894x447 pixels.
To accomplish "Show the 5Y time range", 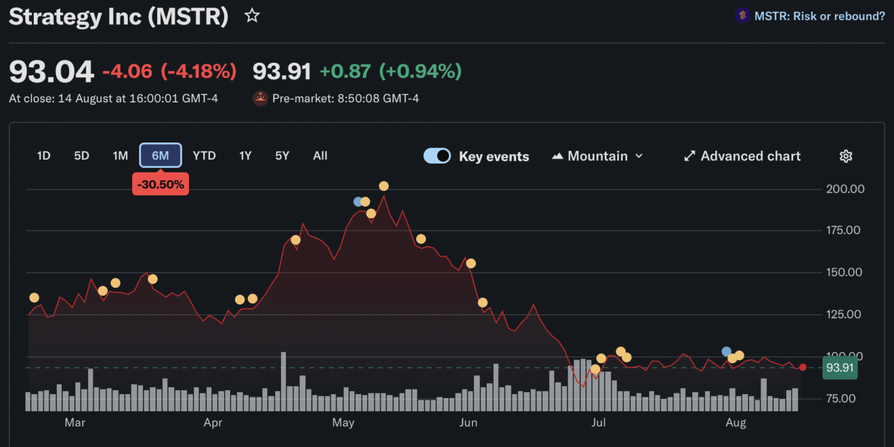I will (x=282, y=155).
